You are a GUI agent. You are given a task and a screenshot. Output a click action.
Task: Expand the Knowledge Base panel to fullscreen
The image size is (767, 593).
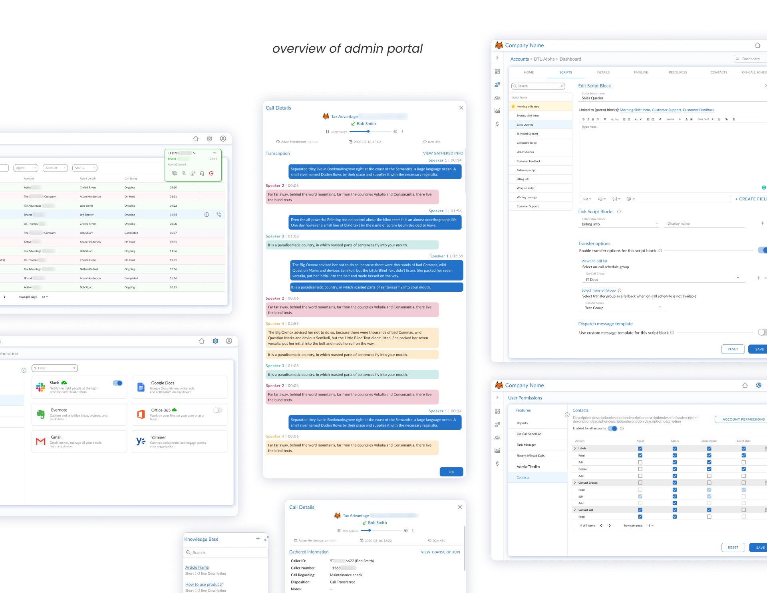point(266,539)
